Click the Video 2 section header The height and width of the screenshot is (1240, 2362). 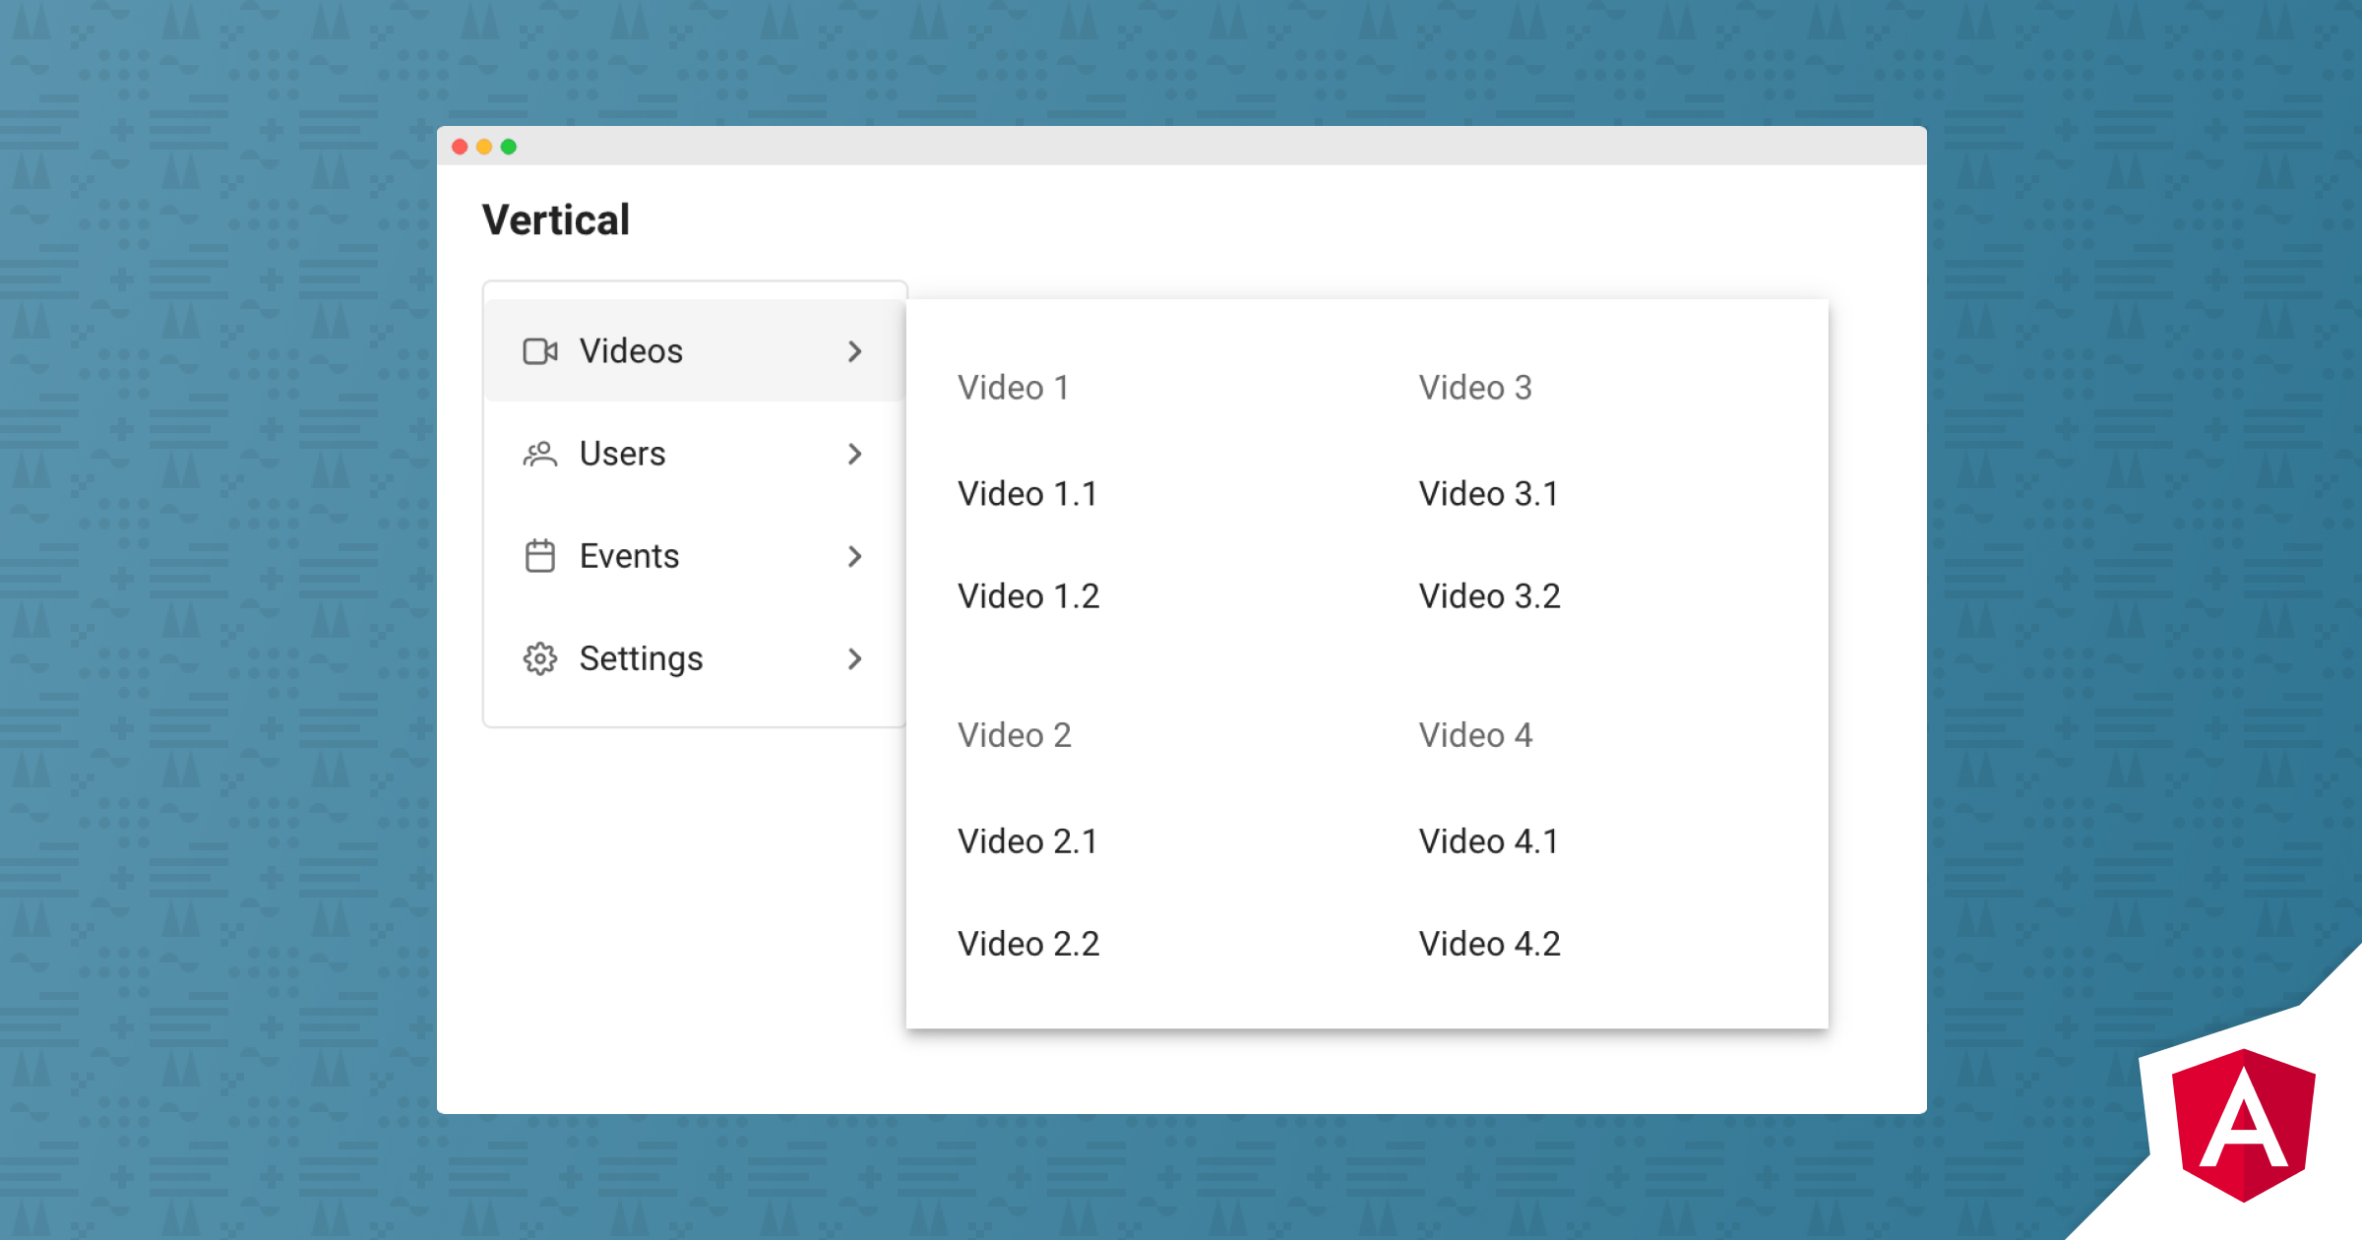pos(1015,735)
